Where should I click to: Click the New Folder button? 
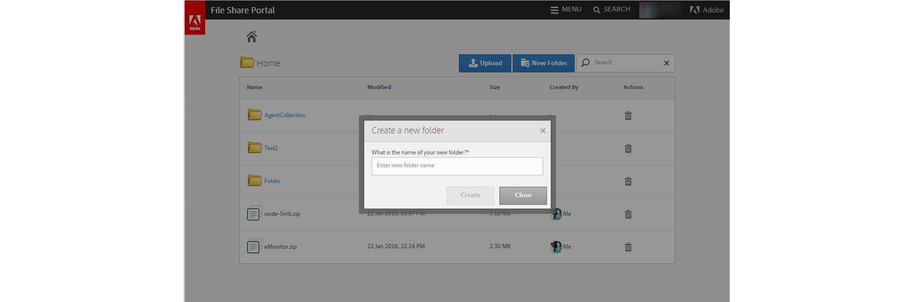(x=544, y=63)
